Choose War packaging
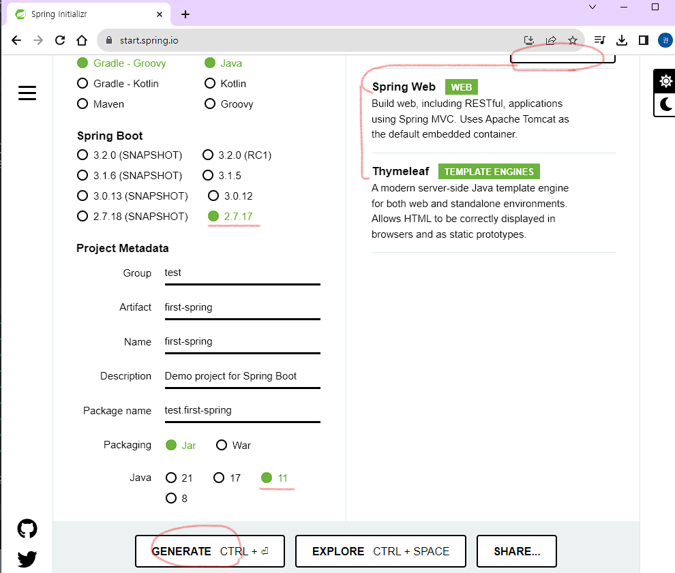Viewport: 675px width, 573px height. [x=233, y=445]
